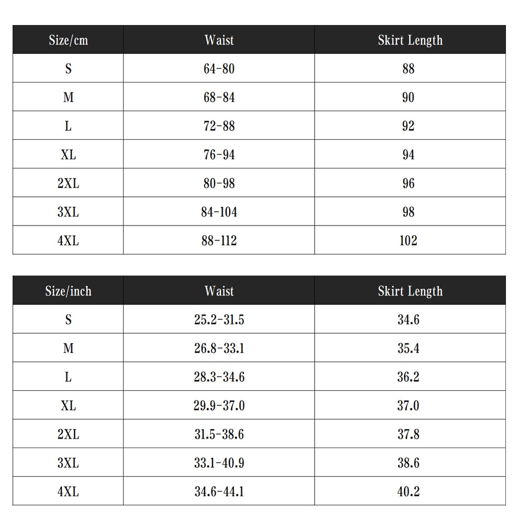518x518 pixels.
Task: Click the Size/inch header cell
Action: coord(68,291)
